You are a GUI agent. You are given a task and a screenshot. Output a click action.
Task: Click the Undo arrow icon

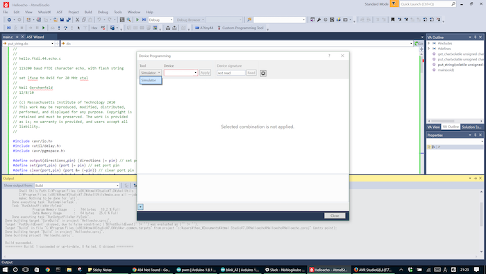(99, 20)
